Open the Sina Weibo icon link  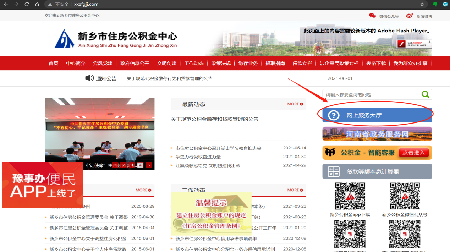[410, 16]
